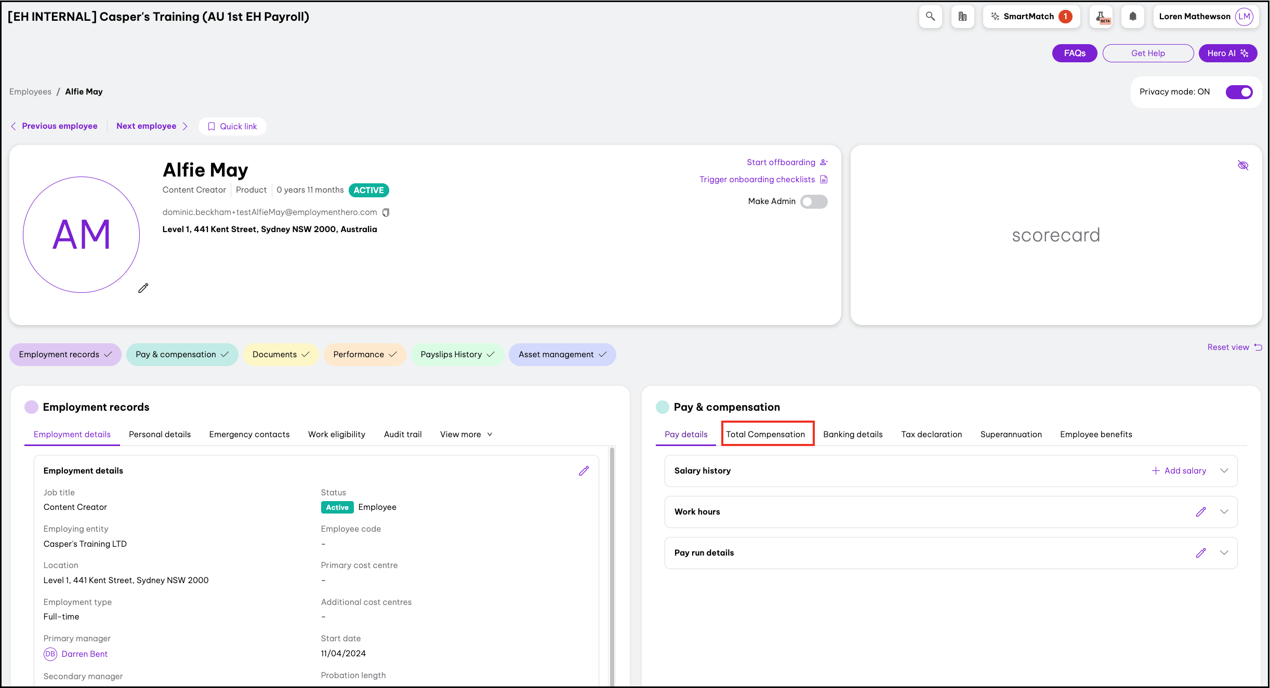Image resolution: width=1270 pixels, height=688 pixels.
Task: Edit Employment details pencil icon
Action: click(x=584, y=471)
